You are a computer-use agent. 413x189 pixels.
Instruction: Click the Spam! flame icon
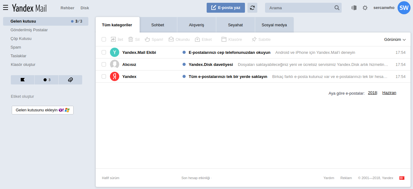tap(147, 39)
